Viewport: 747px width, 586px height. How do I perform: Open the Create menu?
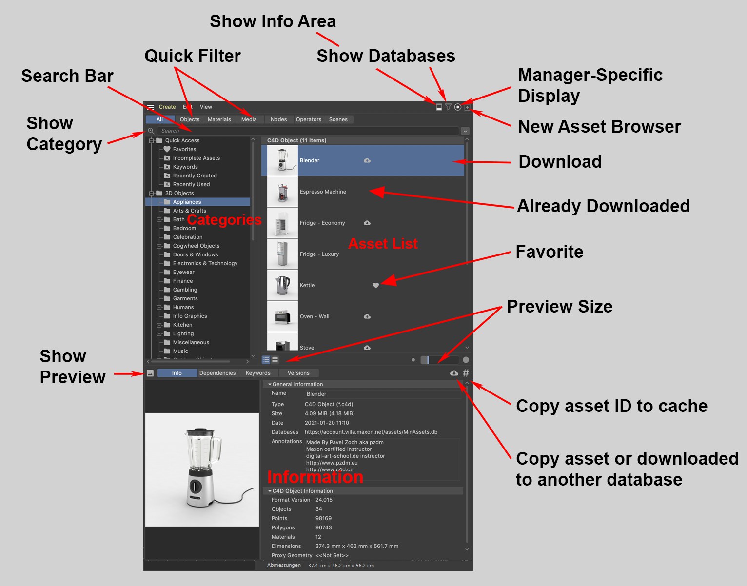pyautogui.click(x=167, y=107)
